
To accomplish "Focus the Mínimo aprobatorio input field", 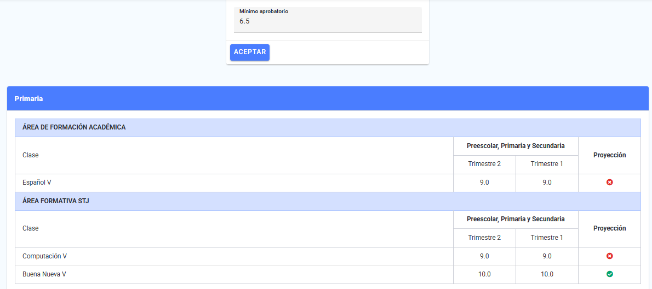I will (328, 20).
